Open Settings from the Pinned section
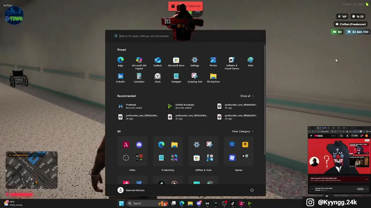 195,62
